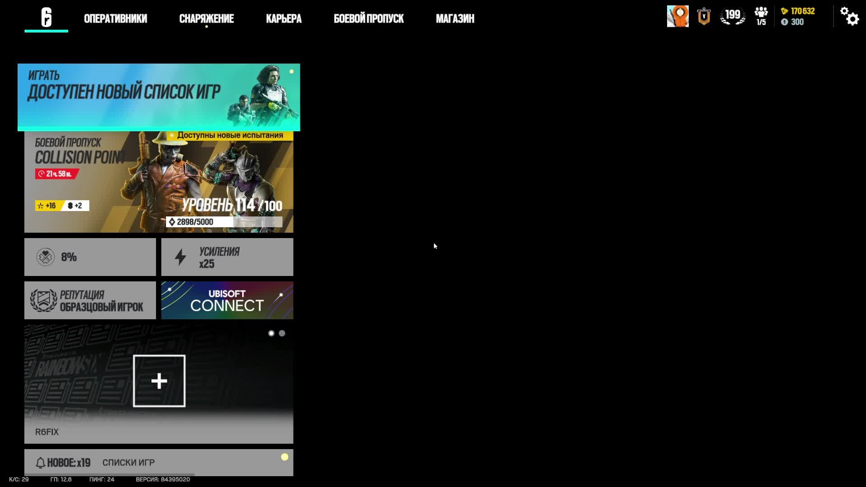Switch to the Снаряжение tab
Screen dimensions: 866x487
pyautogui.click(x=206, y=18)
